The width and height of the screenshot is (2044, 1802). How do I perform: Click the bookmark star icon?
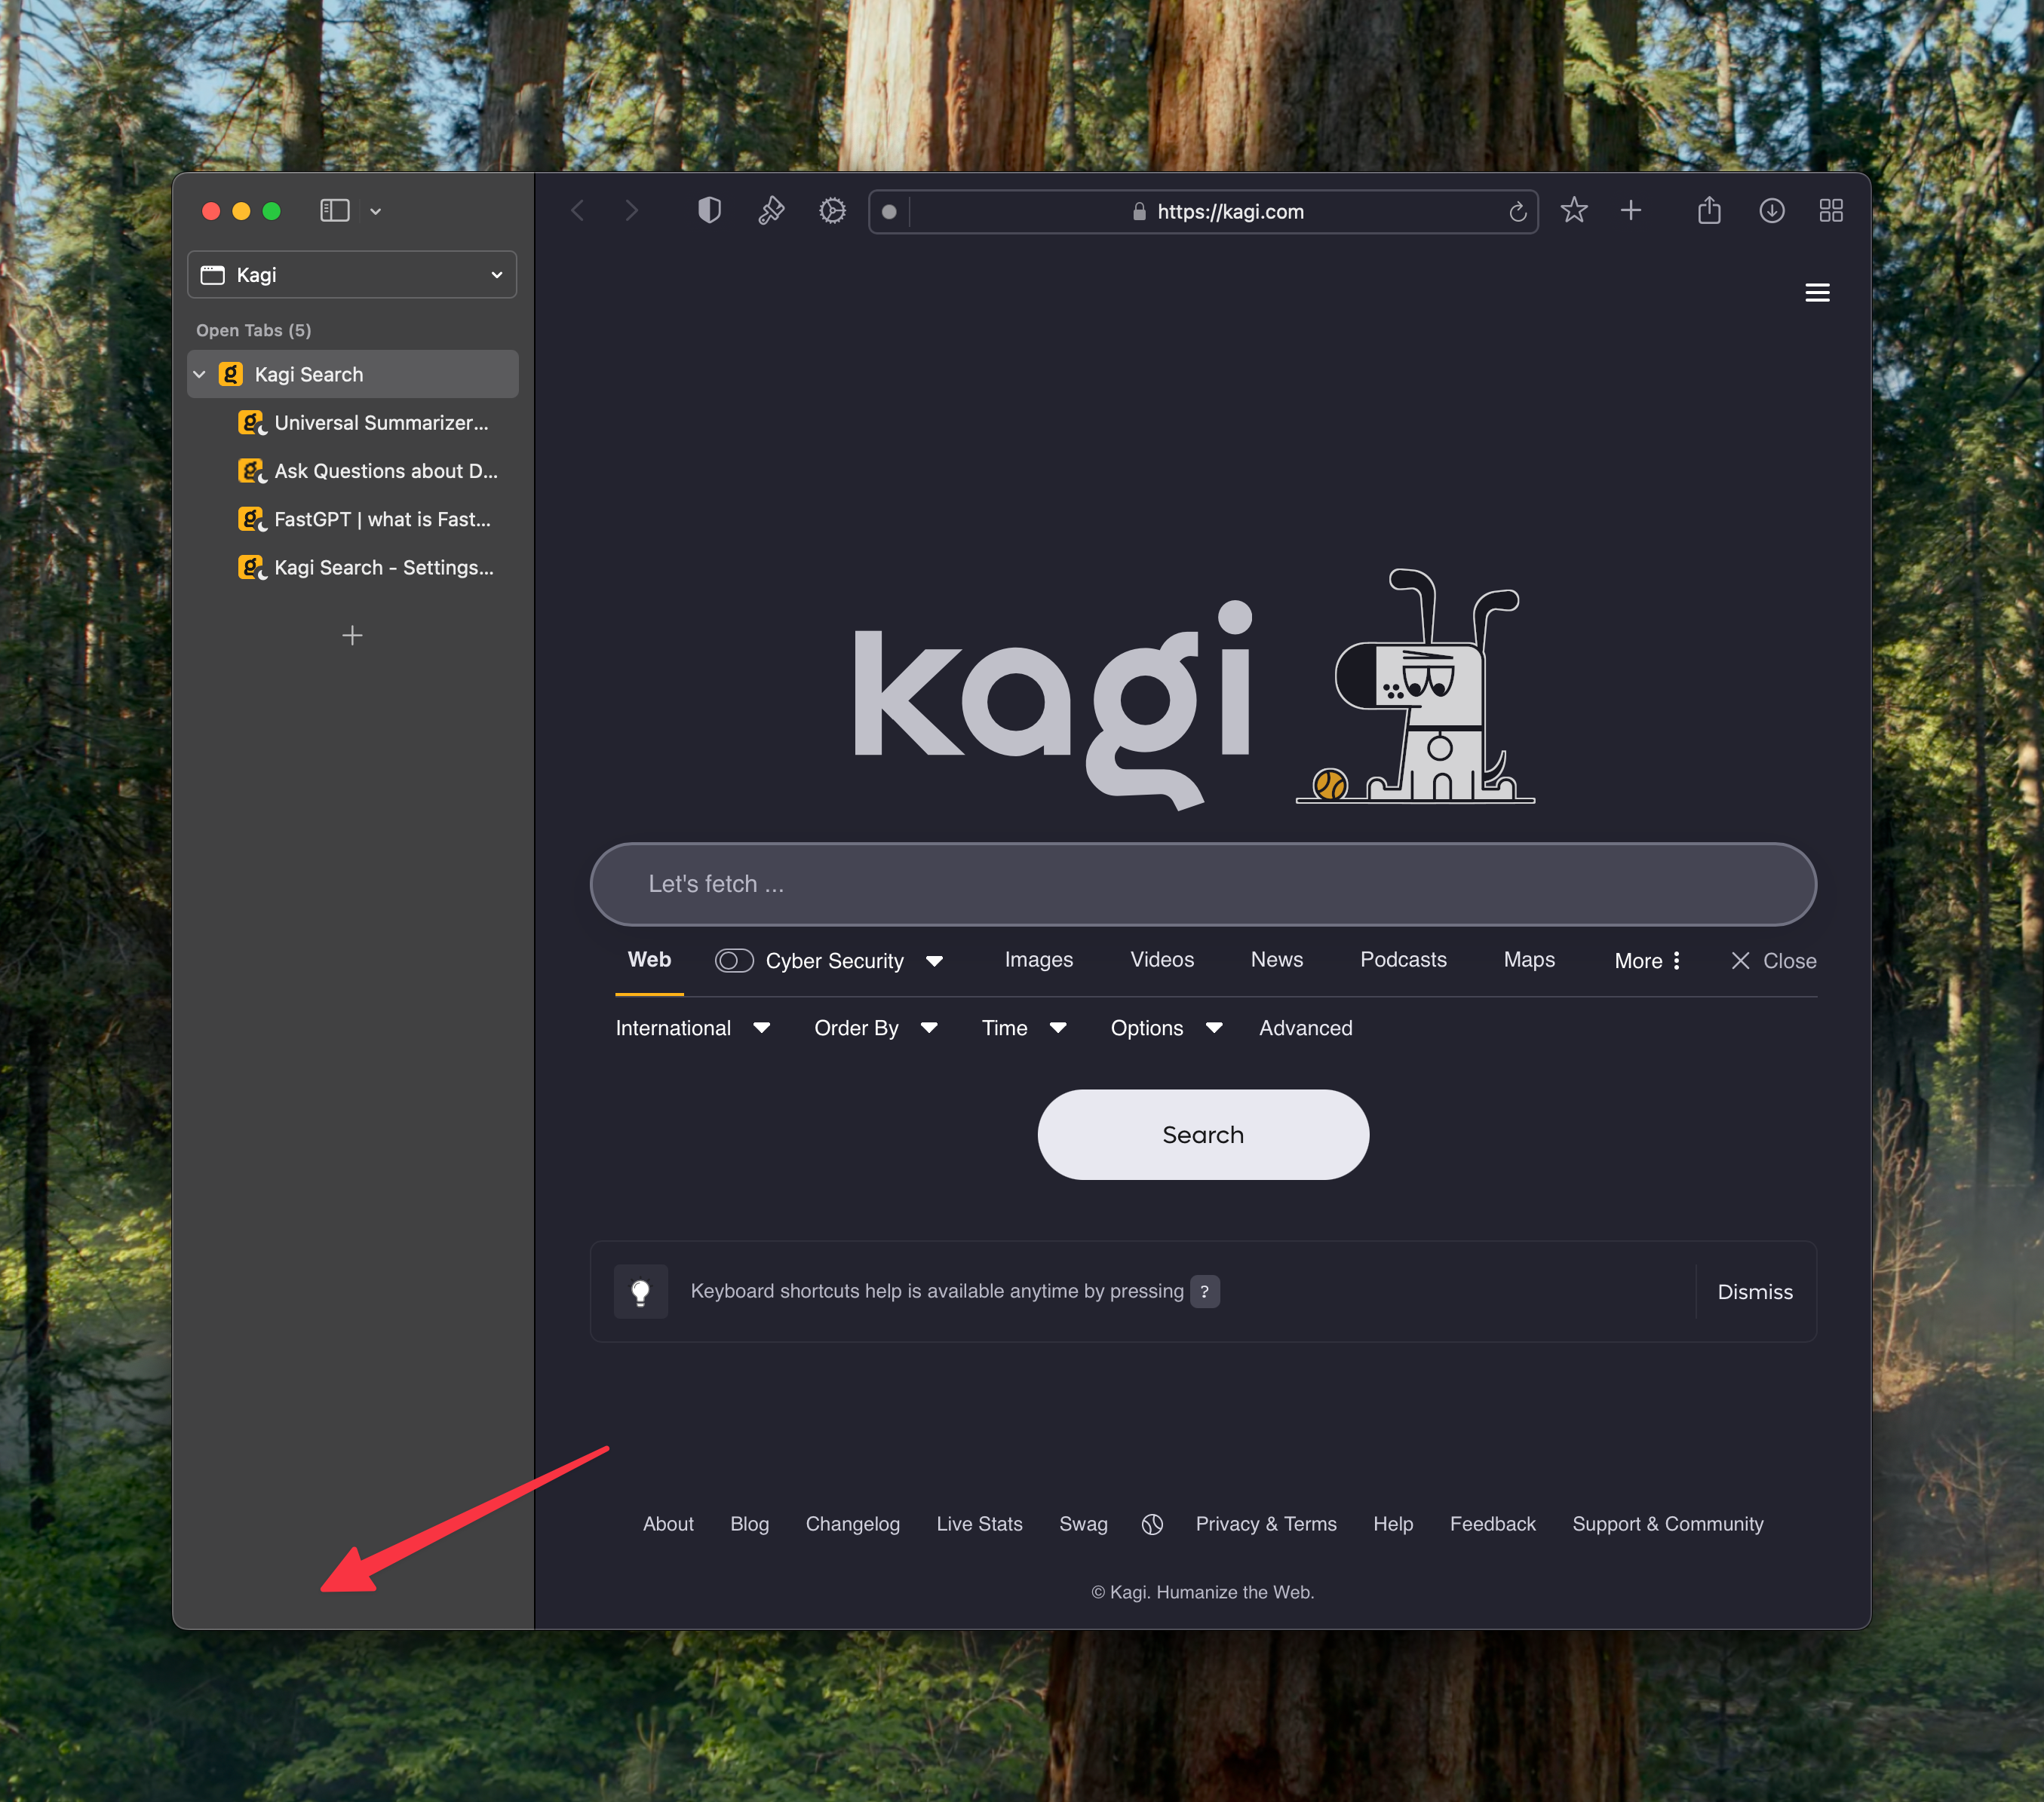[1574, 211]
